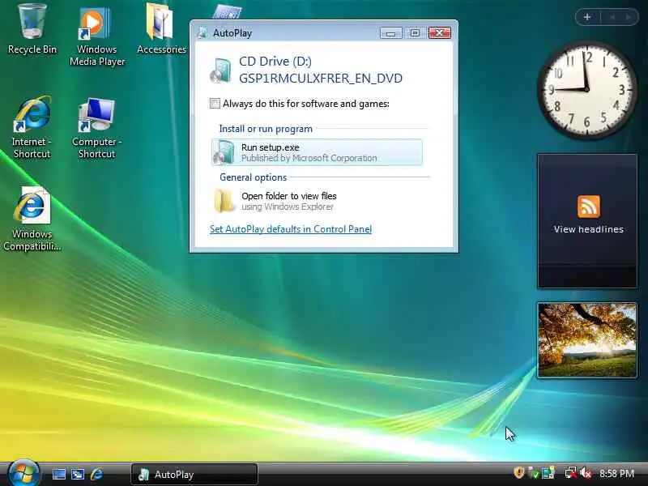Screen dimensions: 648x486
Task: Click the security shield tray icon
Action: click(x=518, y=472)
